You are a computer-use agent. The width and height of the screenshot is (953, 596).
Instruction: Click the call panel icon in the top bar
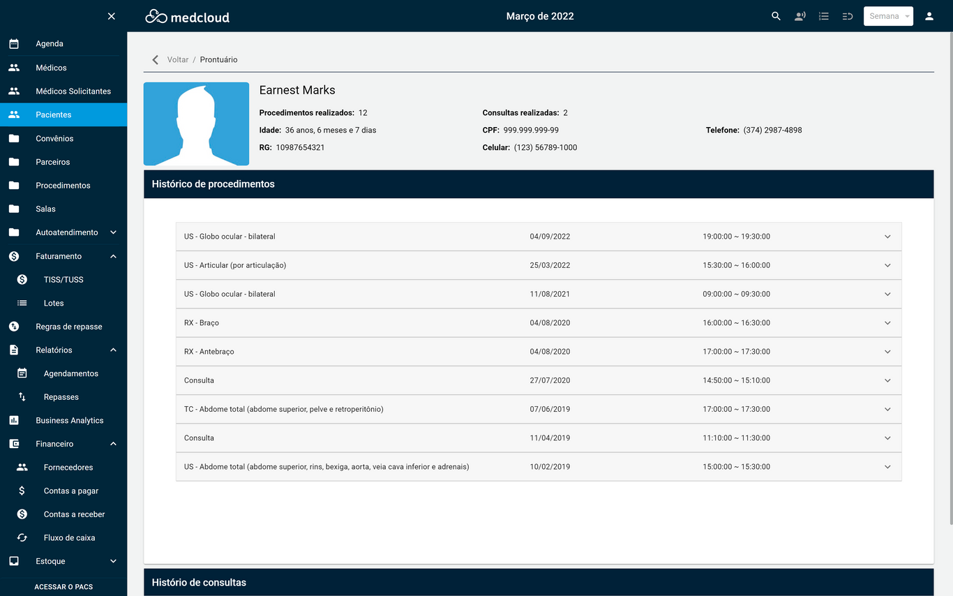(x=800, y=15)
